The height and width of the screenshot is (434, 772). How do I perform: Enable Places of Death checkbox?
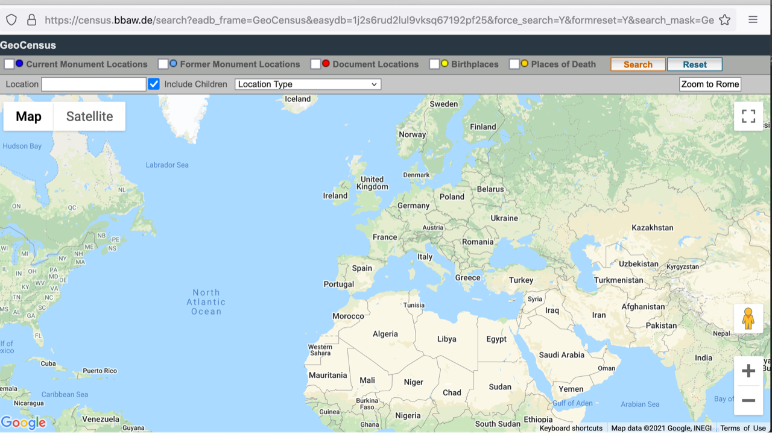[514, 64]
